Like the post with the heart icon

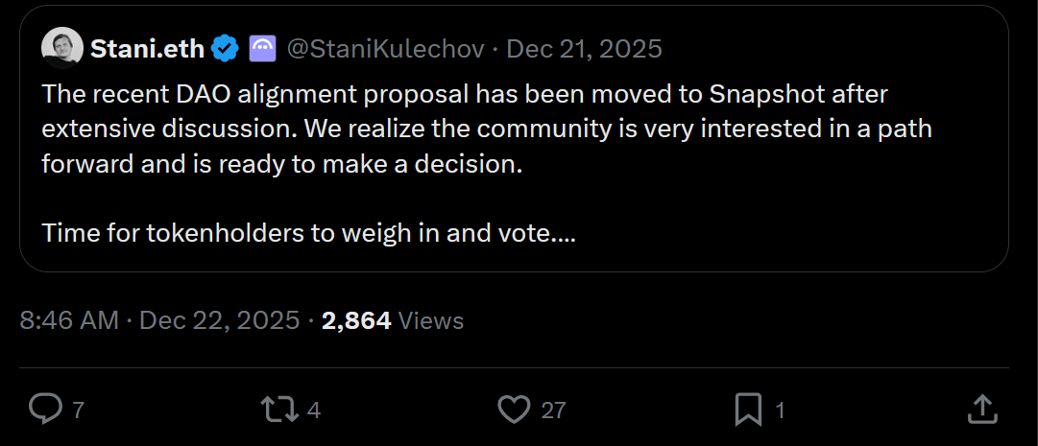tap(515, 411)
